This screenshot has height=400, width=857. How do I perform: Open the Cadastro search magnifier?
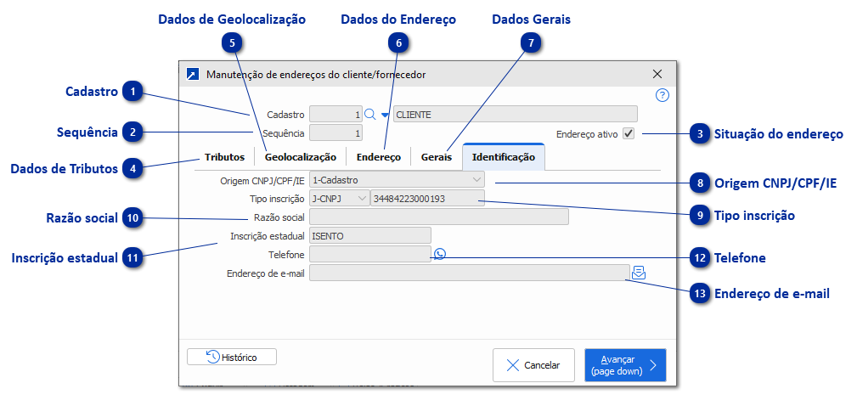(x=370, y=114)
